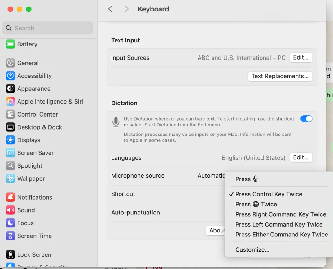Open the Screen Time pane
Viewport: 333px width, 269px height.
[34, 236]
